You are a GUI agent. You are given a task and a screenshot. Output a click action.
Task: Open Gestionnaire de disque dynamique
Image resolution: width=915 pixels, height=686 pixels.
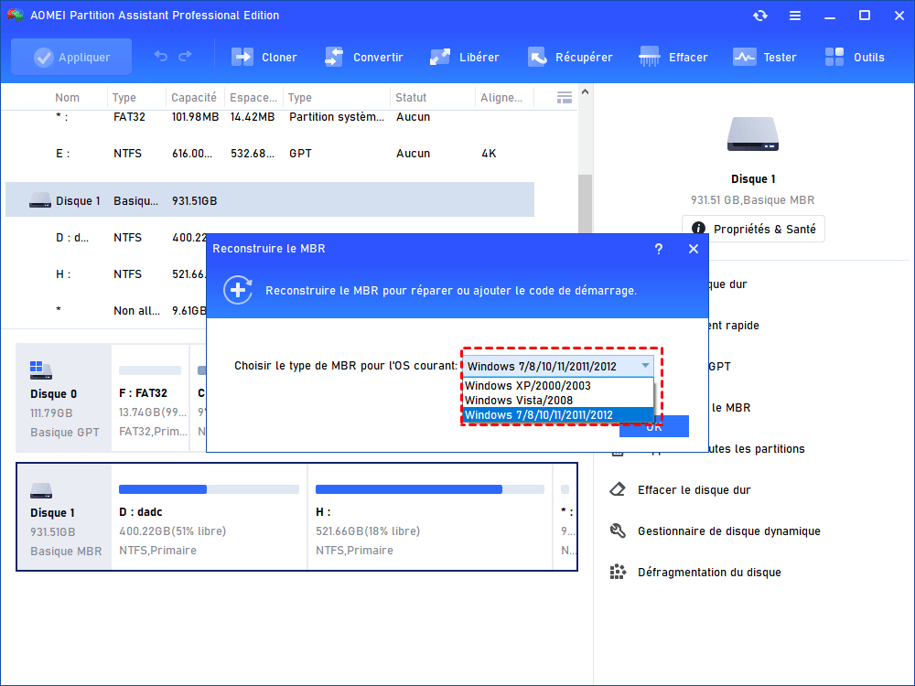728,531
